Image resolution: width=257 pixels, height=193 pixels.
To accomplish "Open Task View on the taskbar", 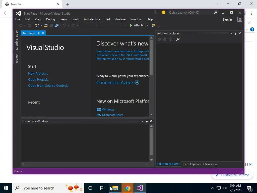I will (102, 188).
